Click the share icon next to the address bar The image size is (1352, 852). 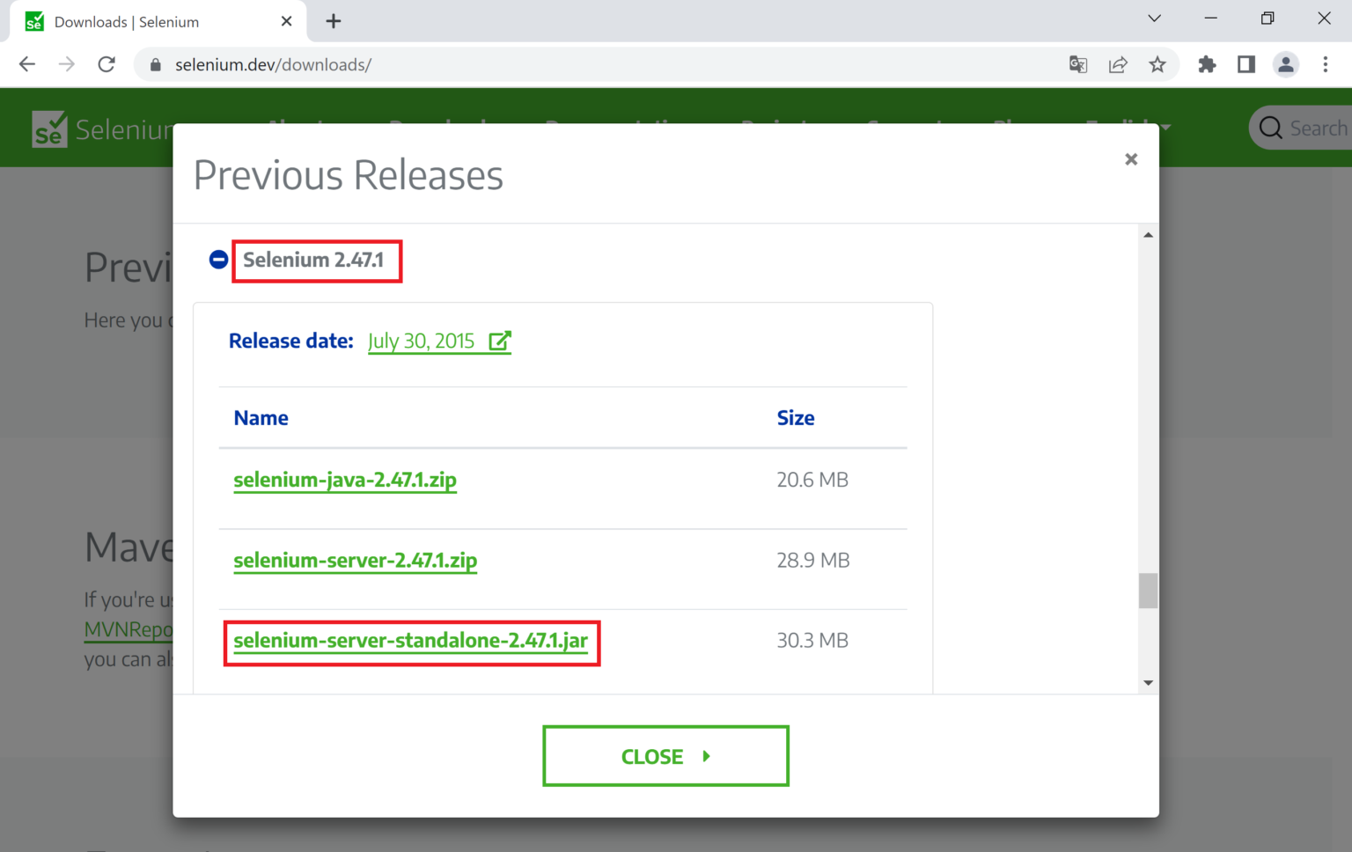tap(1118, 64)
